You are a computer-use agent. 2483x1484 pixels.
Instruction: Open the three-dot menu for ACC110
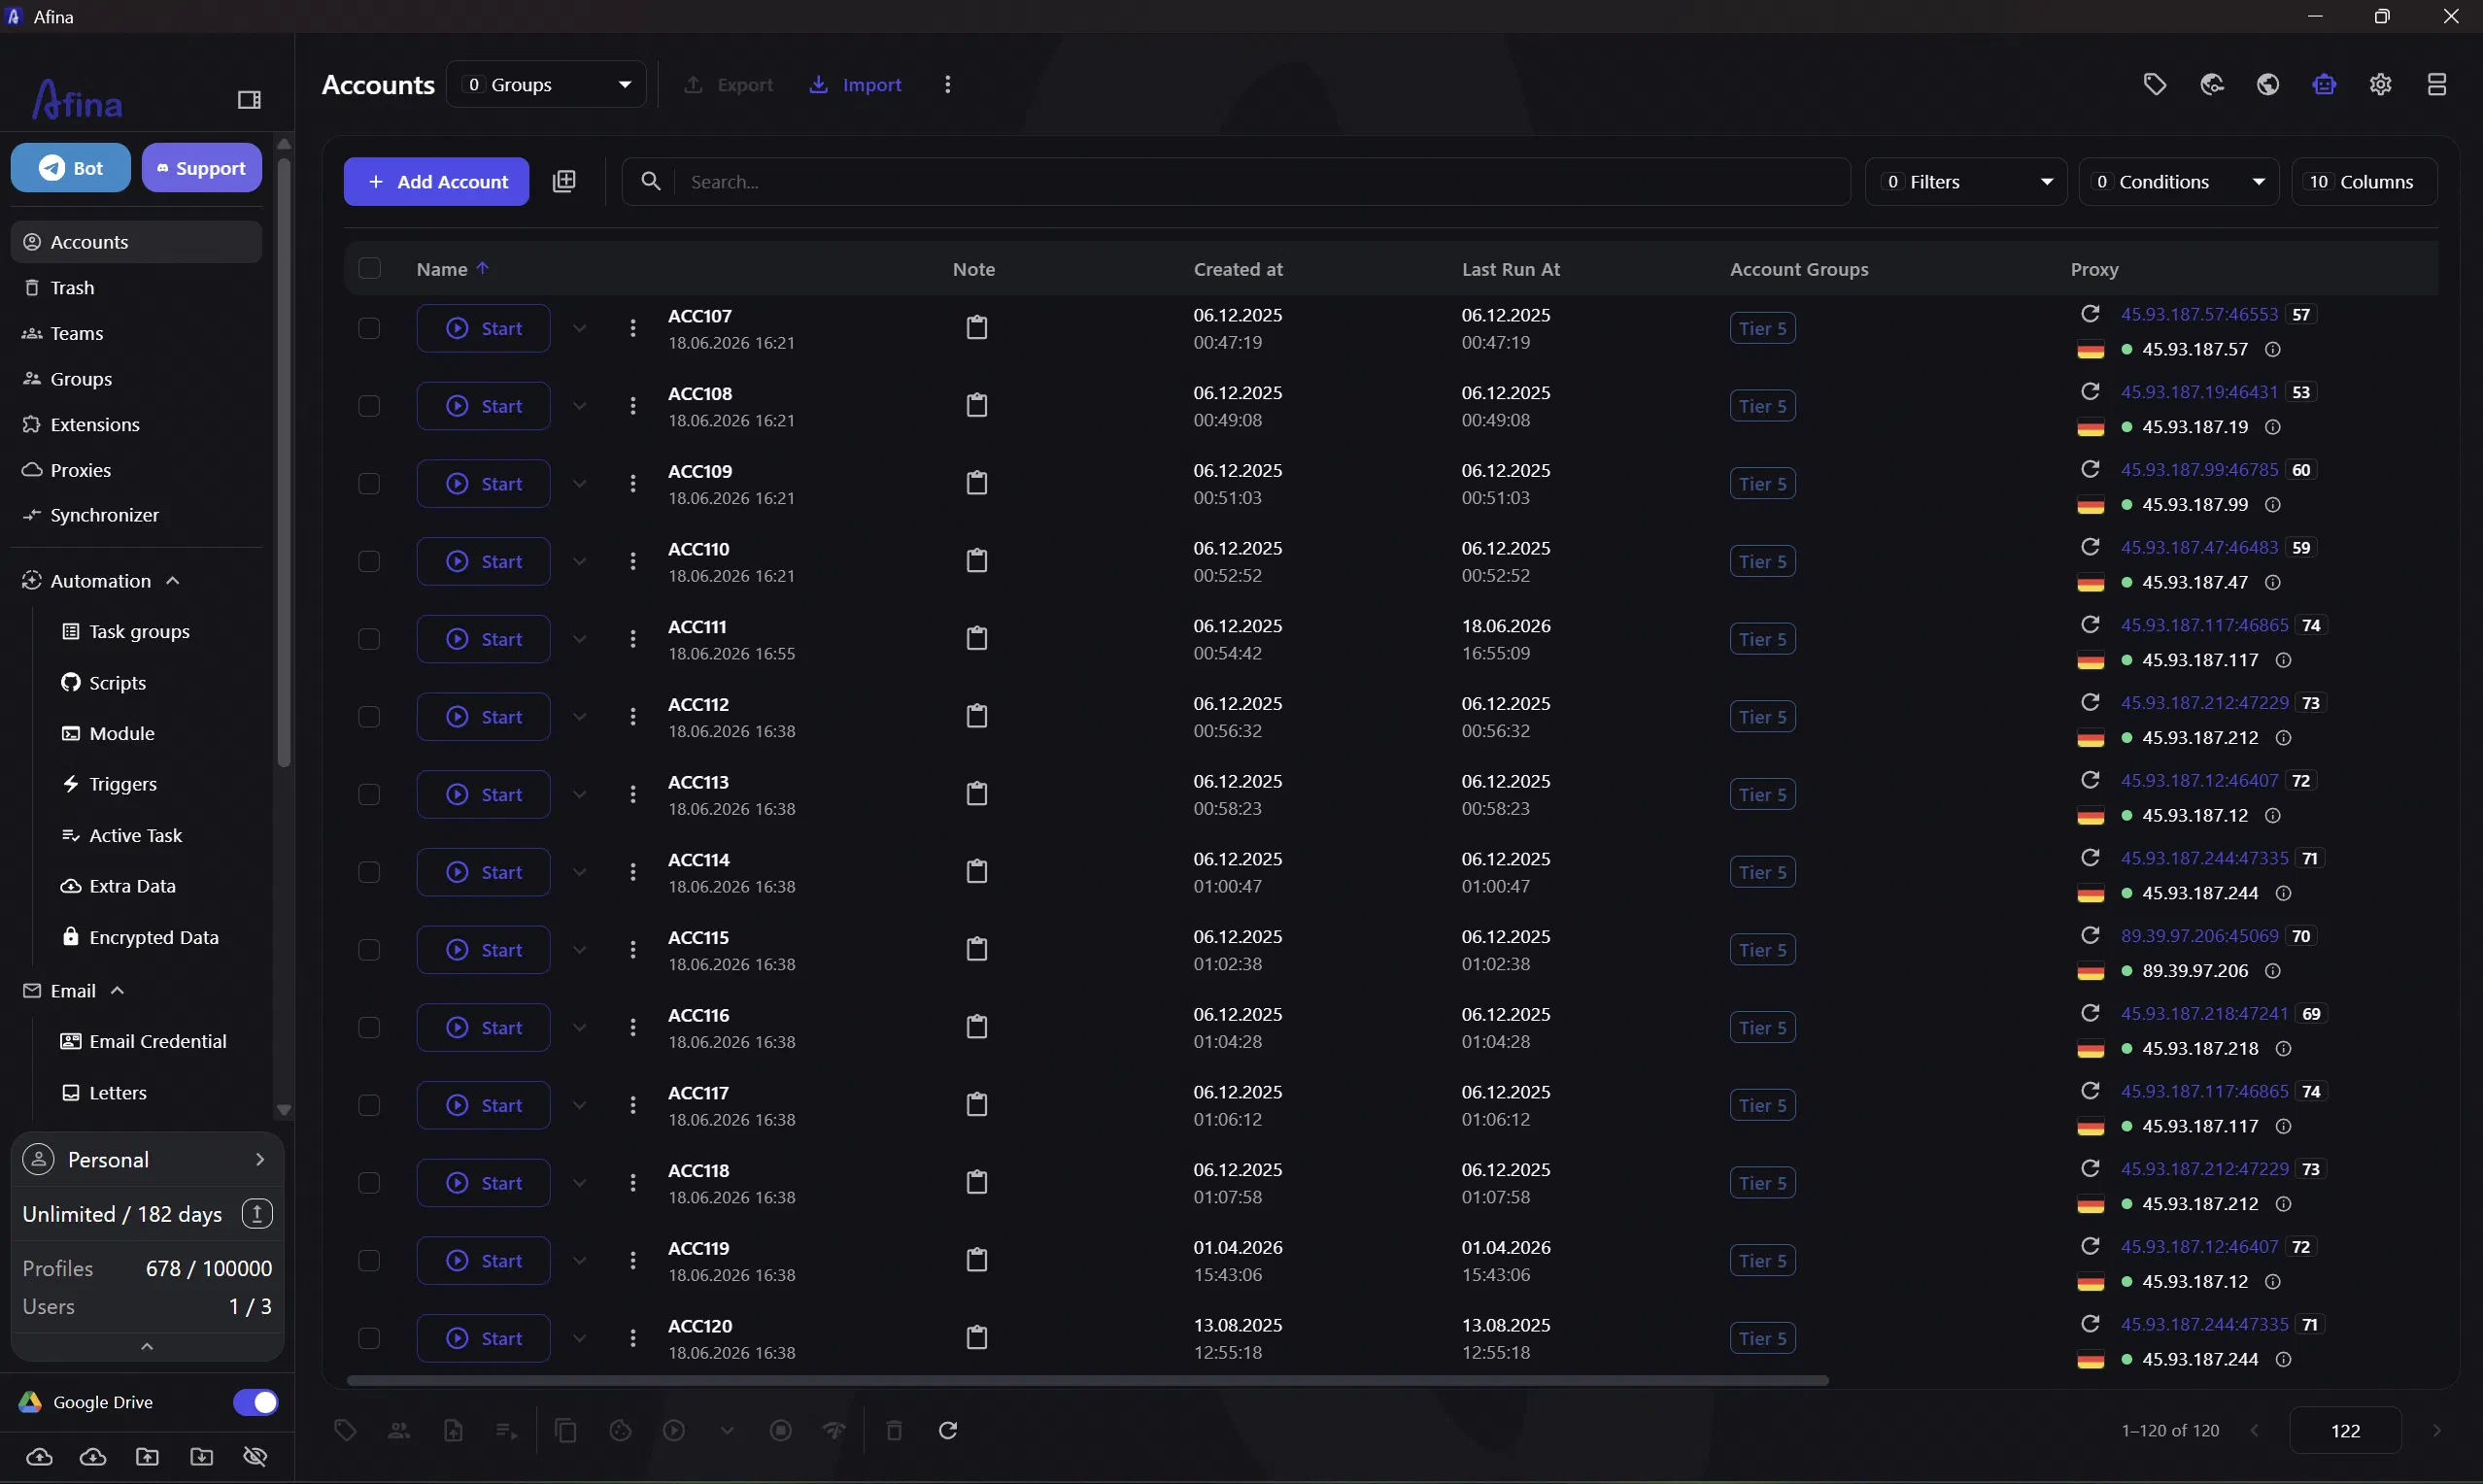(x=632, y=562)
